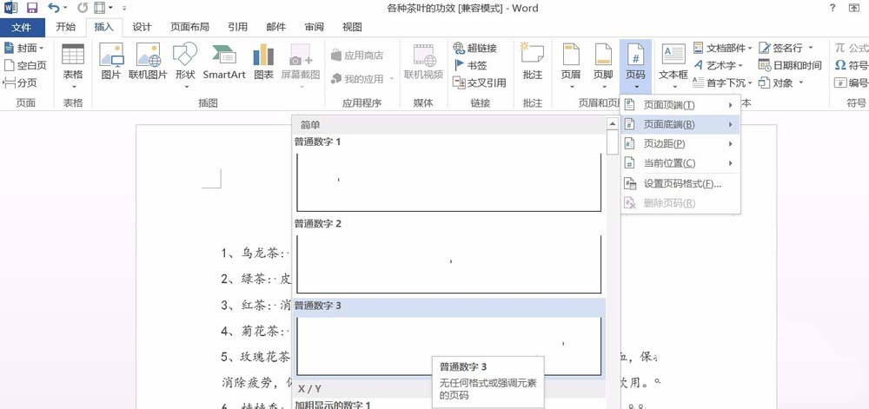Screen dimensions: 869x409
Task: Switch to the 开始 Home tab
Action: click(x=65, y=27)
